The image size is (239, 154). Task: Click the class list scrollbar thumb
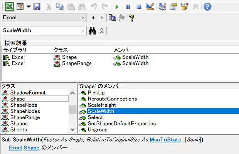point(72,109)
